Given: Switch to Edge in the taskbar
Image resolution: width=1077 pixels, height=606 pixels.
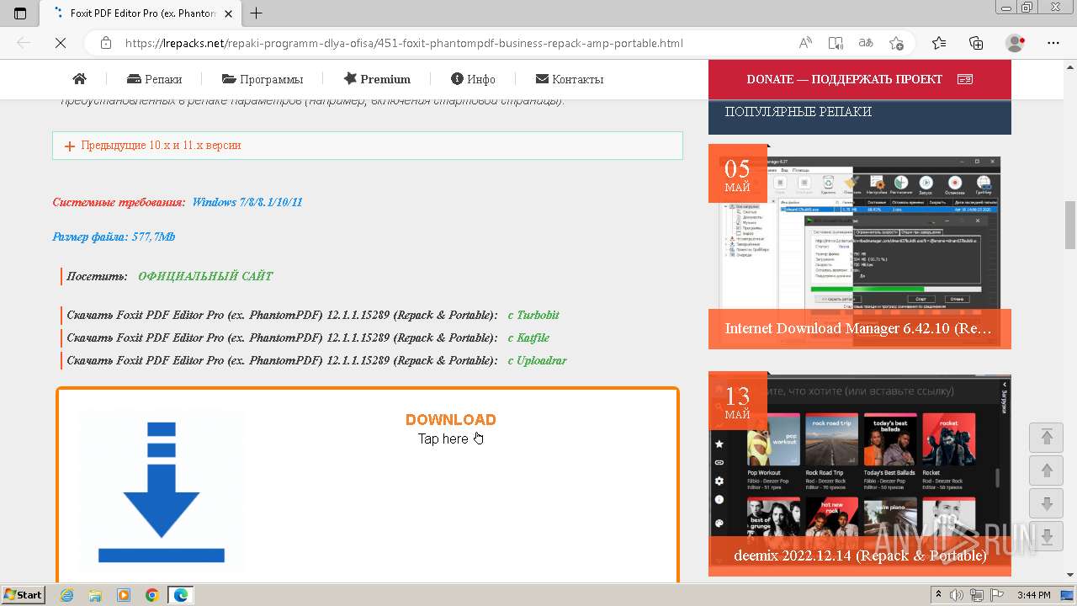Looking at the screenshot, I should pos(181,595).
